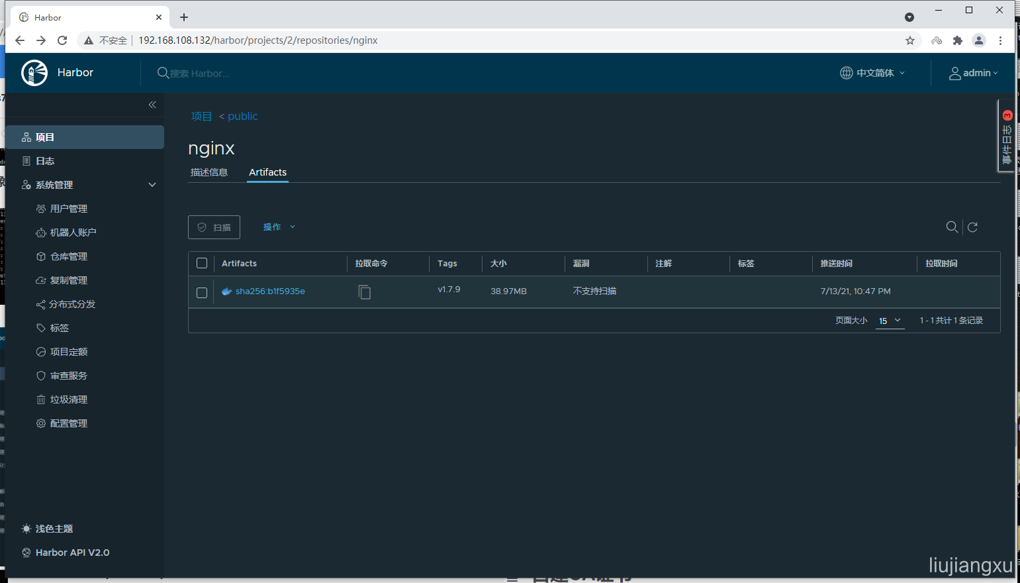Open 垃圾清理 in the sidebar
This screenshot has width=1020, height=583.
coord(69,399)
